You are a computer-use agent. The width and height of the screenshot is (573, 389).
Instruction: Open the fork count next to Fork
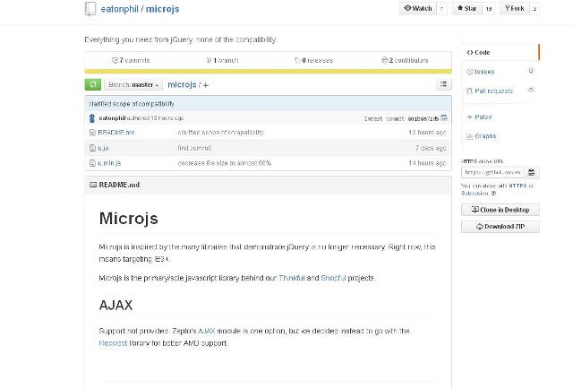[x=535, y=8]
